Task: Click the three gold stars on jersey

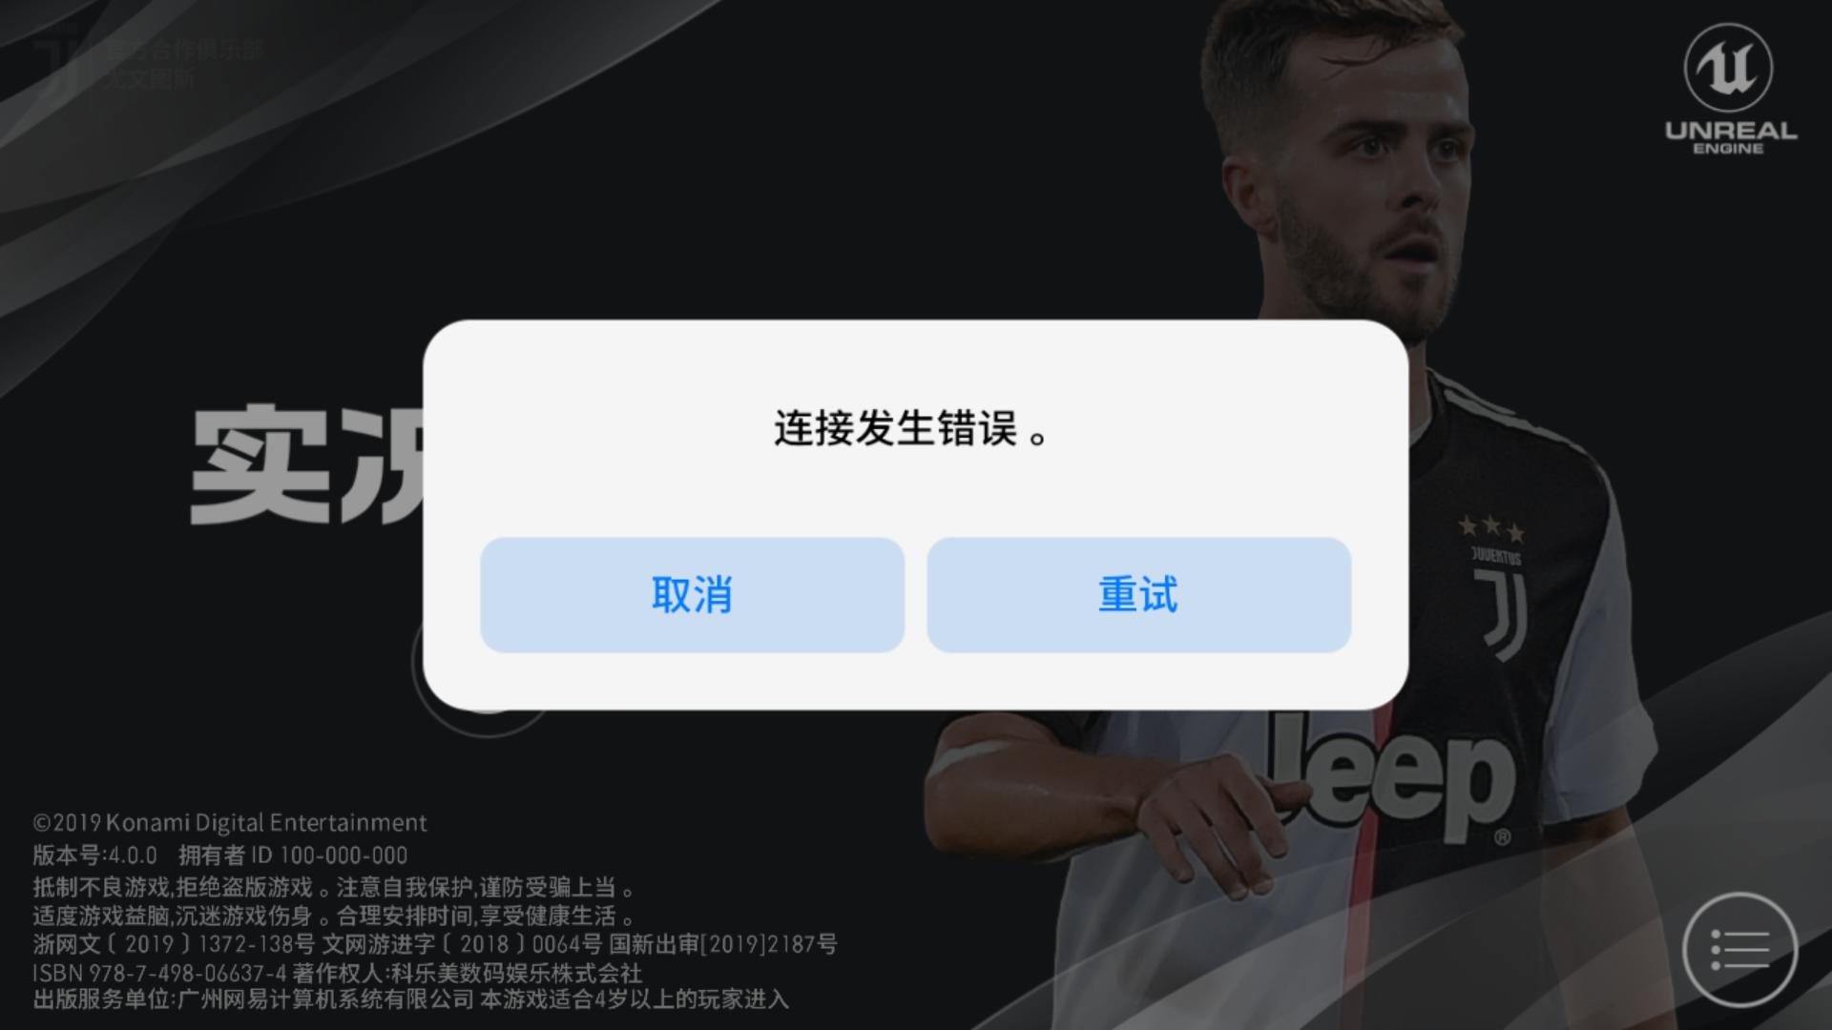Action: (x=1490, y=527)
